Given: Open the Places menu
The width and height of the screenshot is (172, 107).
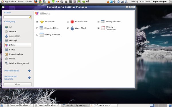Looking at the screenshot, I should point(21,1).
